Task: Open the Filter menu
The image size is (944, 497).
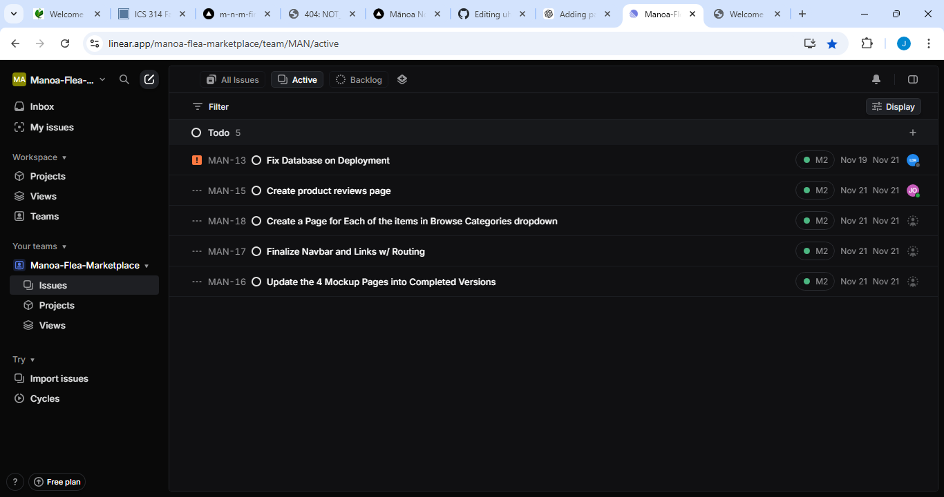Action: click(211, 106)
